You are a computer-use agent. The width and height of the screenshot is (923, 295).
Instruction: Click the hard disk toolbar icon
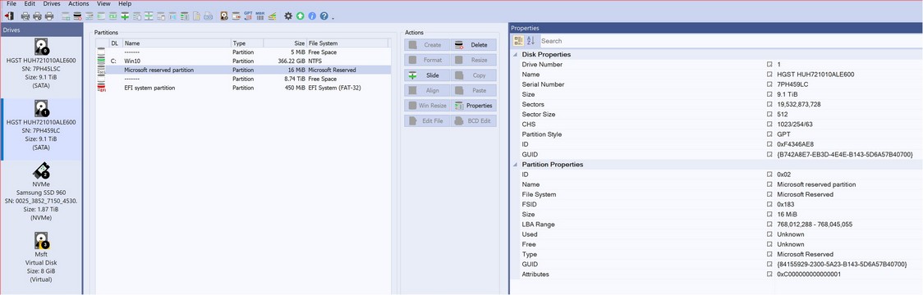coord(224,16)
